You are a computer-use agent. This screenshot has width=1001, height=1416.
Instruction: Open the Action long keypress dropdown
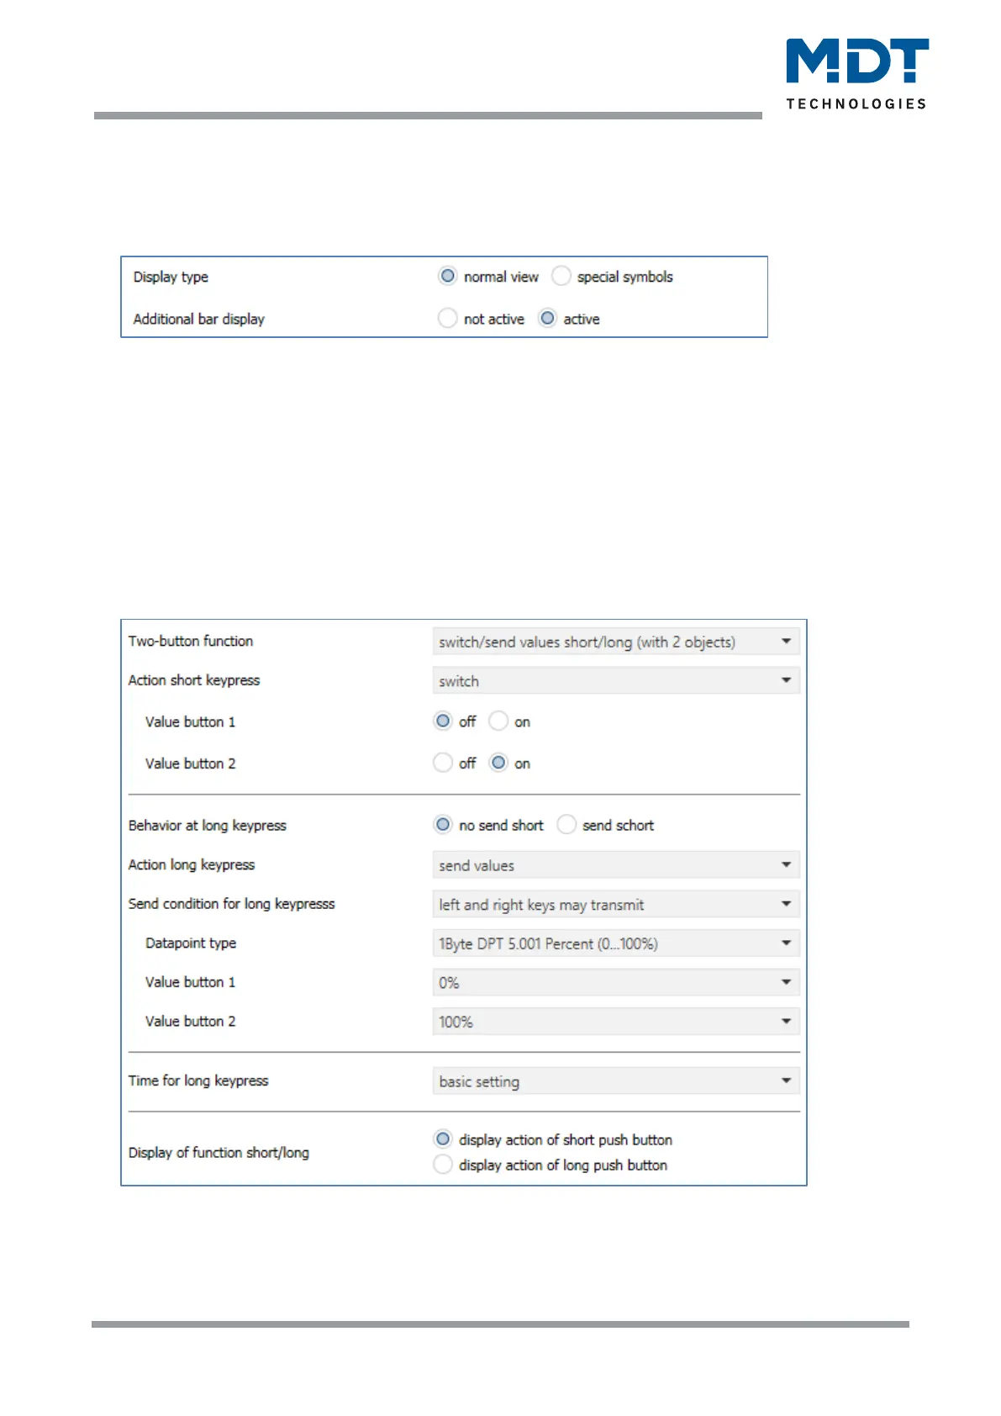click(x=615, y=865)
